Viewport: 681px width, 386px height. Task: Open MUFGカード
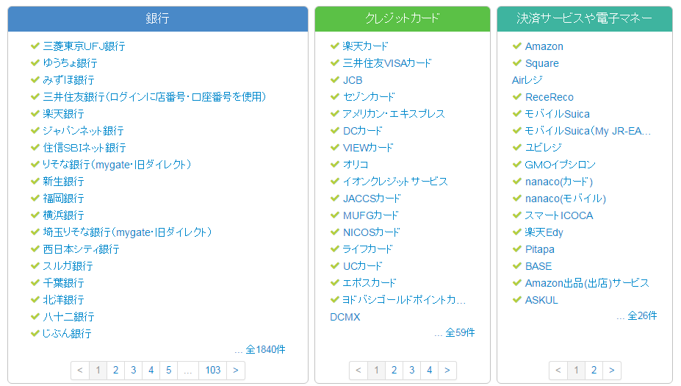[370, 215]
